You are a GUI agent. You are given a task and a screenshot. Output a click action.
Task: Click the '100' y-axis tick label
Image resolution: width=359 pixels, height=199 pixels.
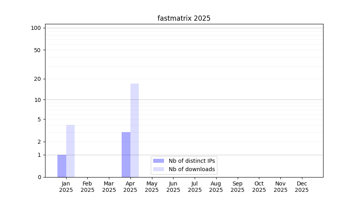pyautogui.click(x=36, y=28)
